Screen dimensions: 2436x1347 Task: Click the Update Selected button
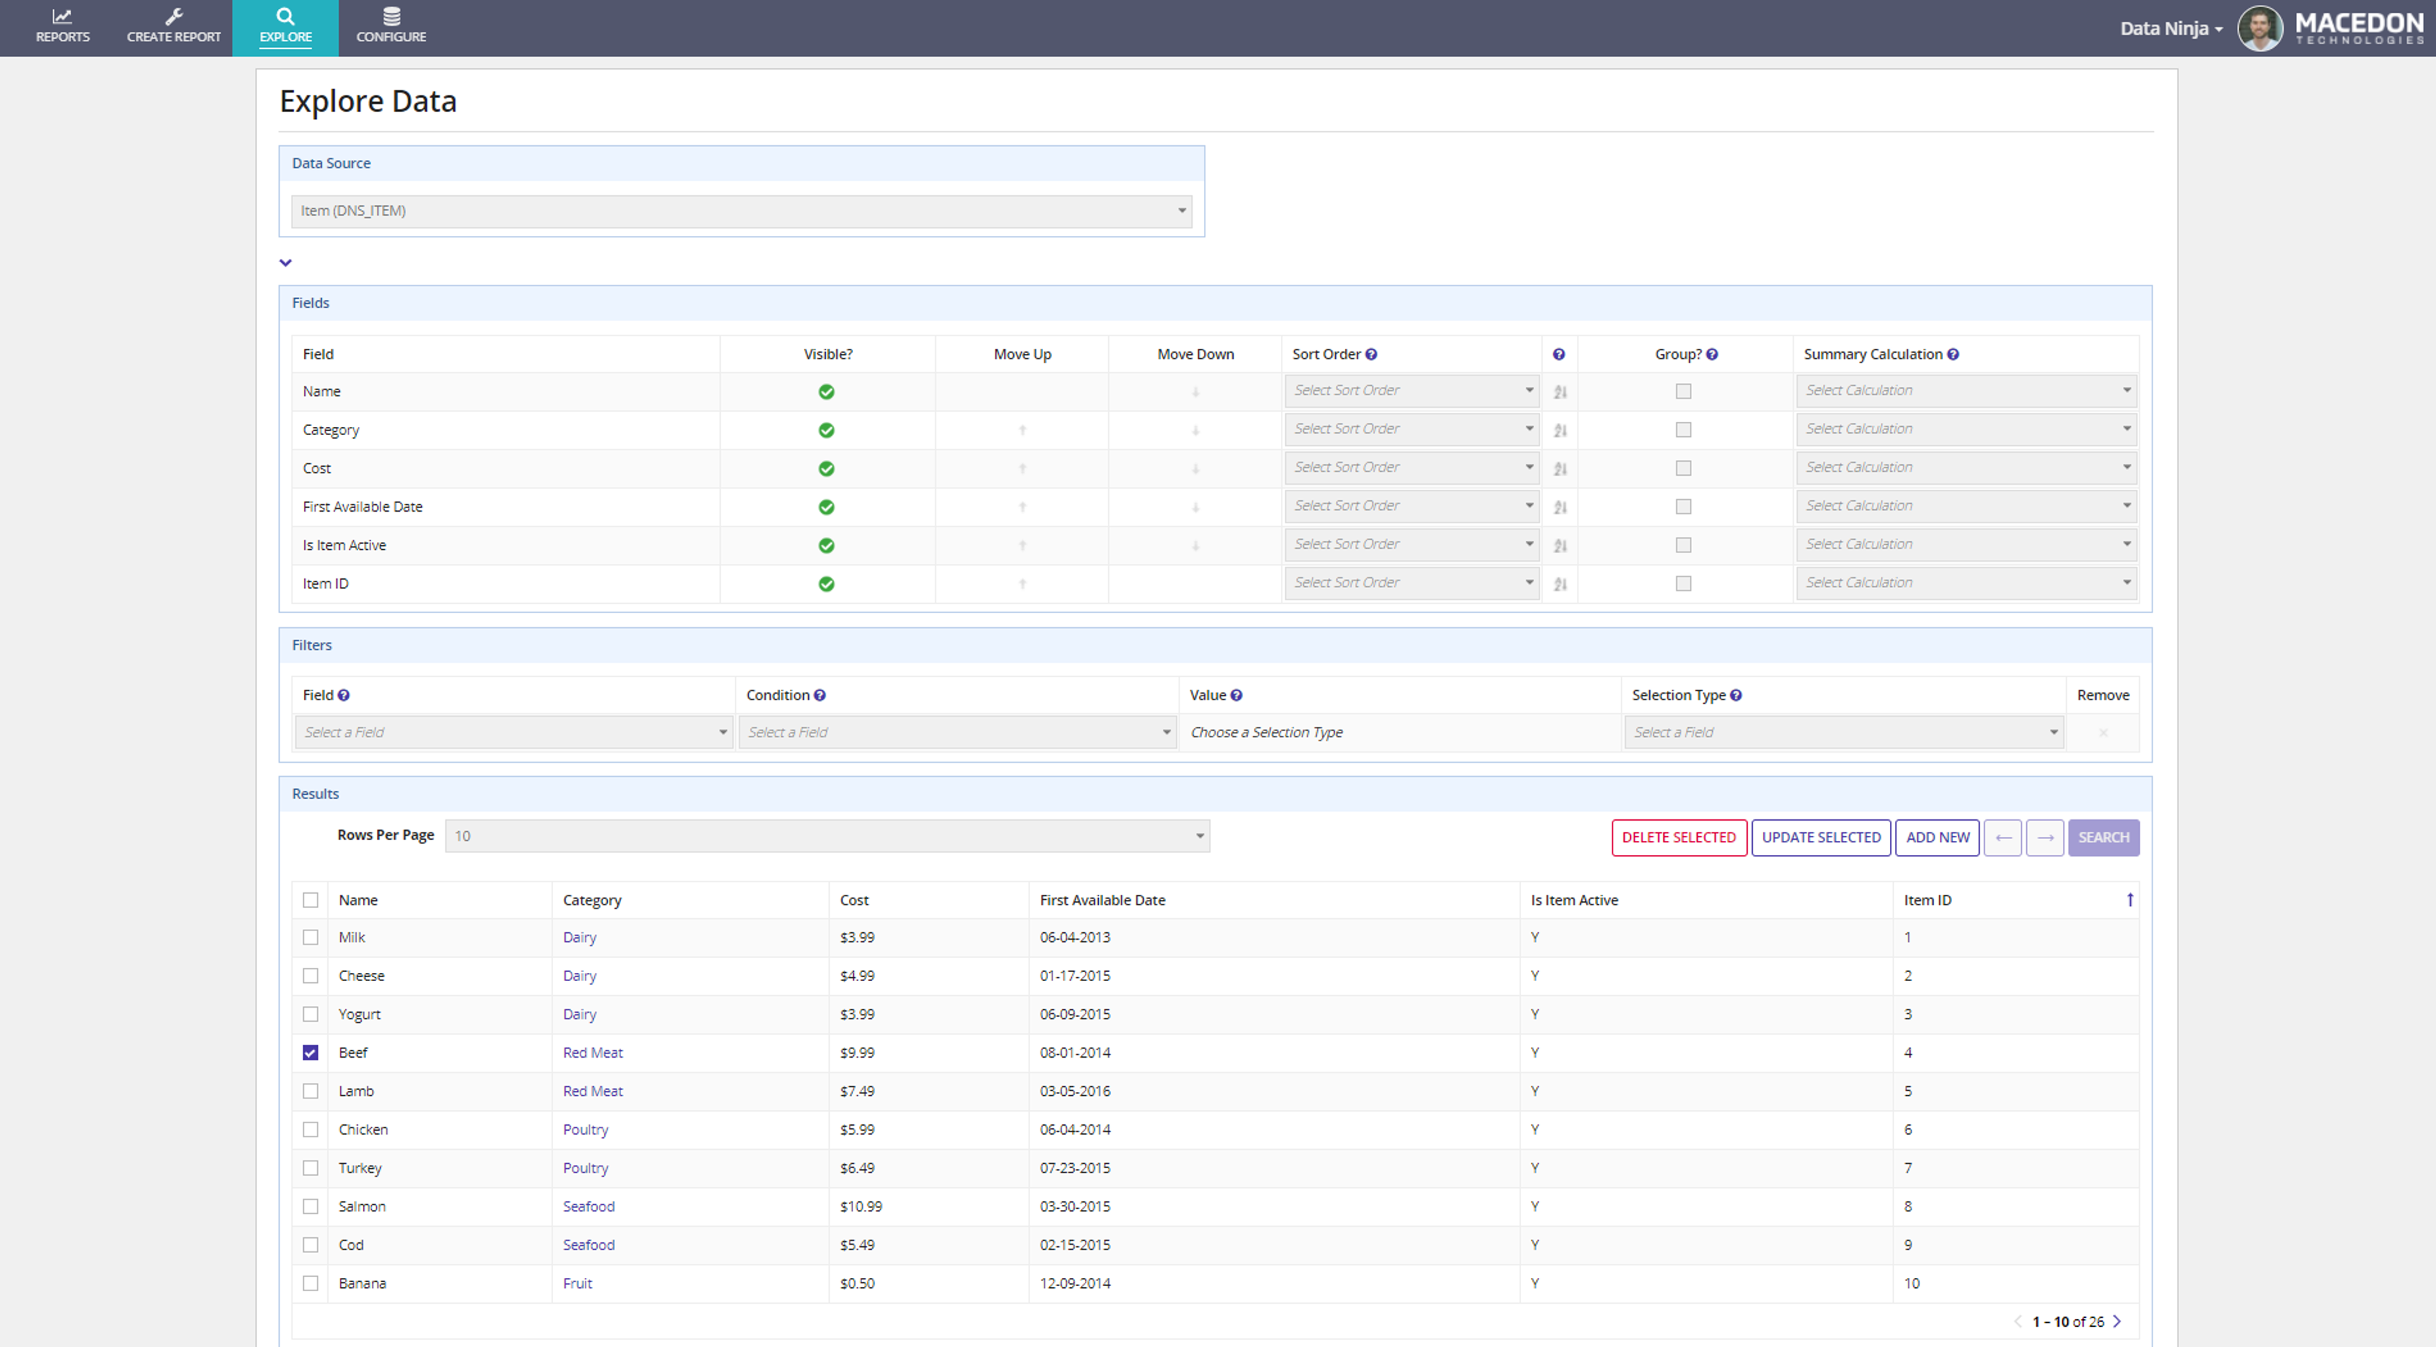[x=1821, y=838]
